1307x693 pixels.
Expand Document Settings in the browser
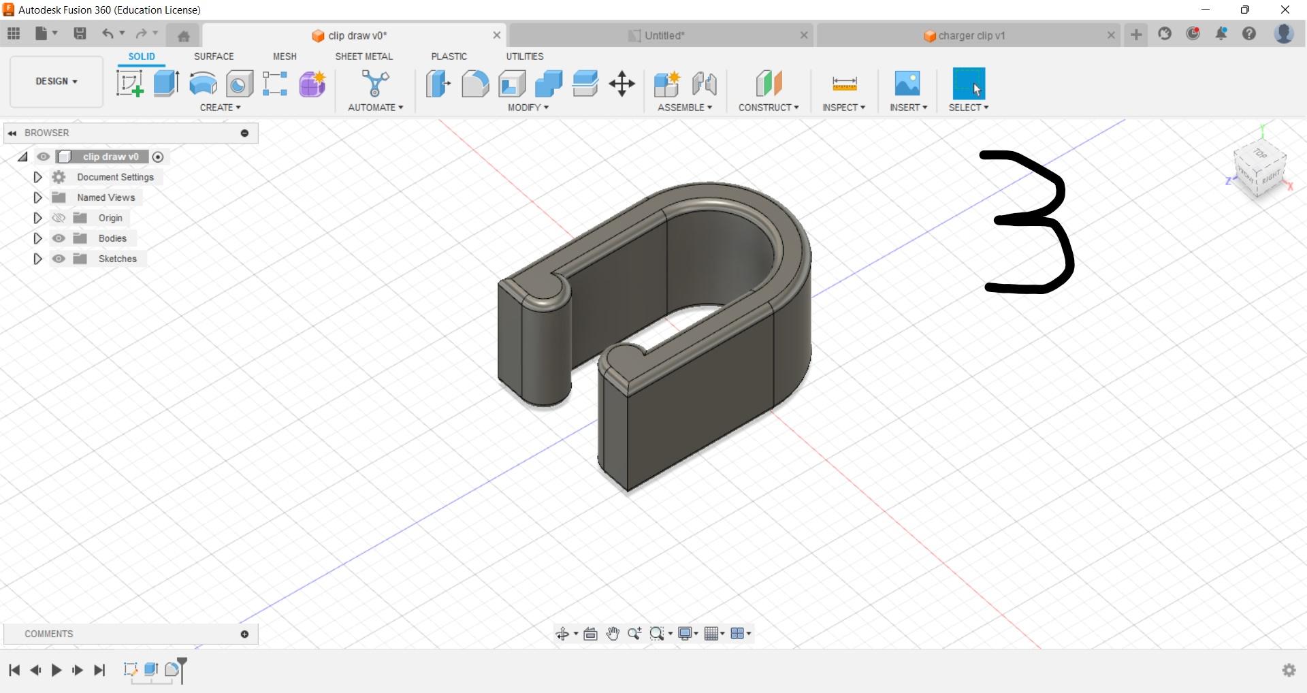[x=37, y=177]
